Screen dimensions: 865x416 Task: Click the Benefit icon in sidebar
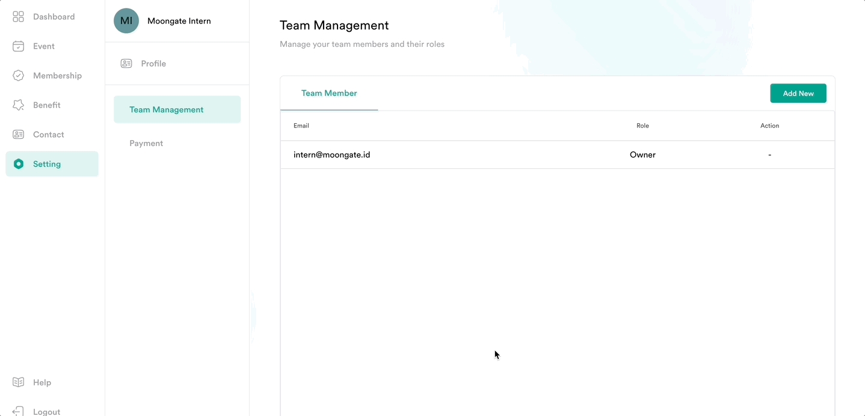(x=18, y=105)
